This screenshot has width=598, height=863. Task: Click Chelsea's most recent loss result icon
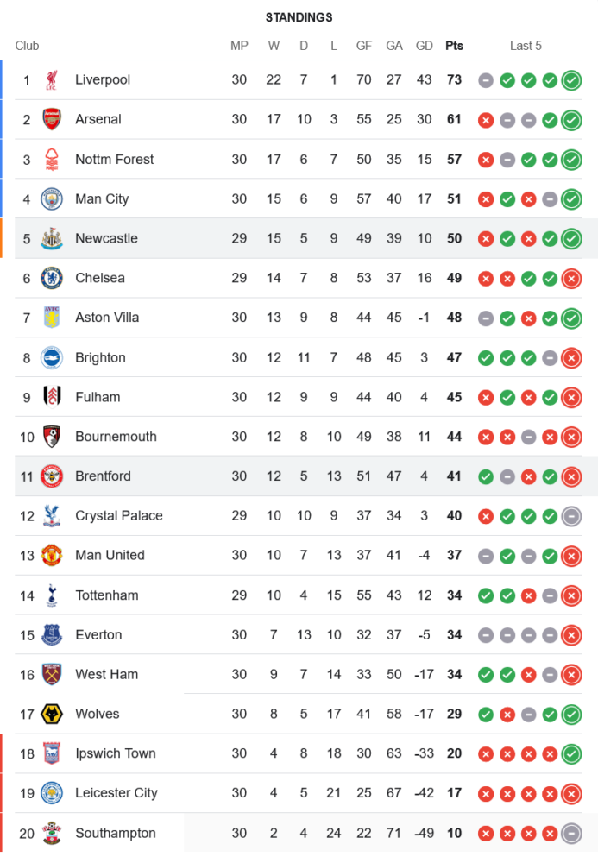[571, 278]
